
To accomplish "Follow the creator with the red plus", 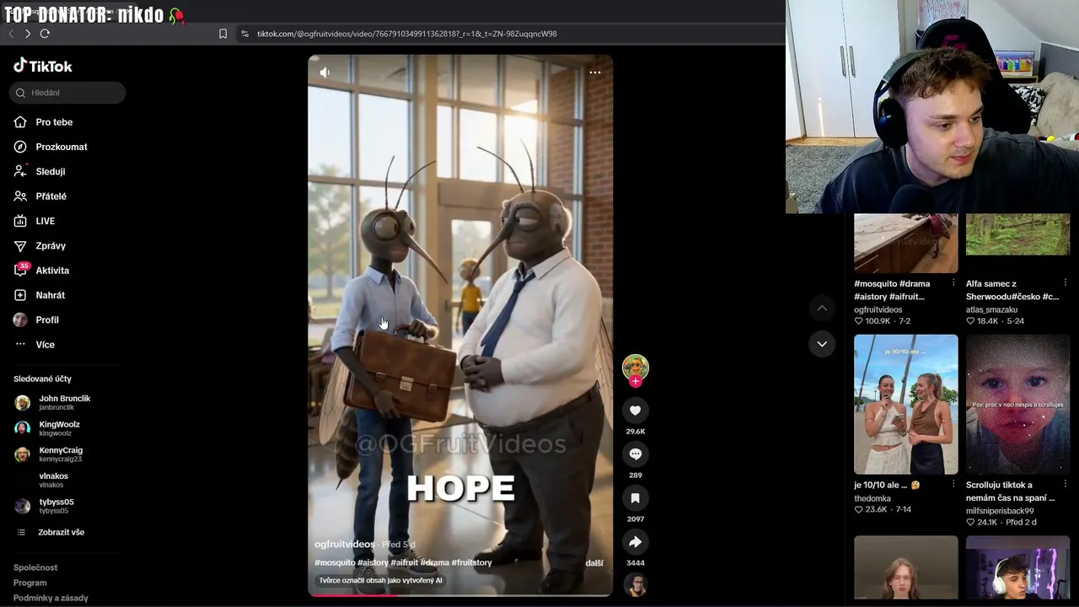I will (x=636, y=382).
